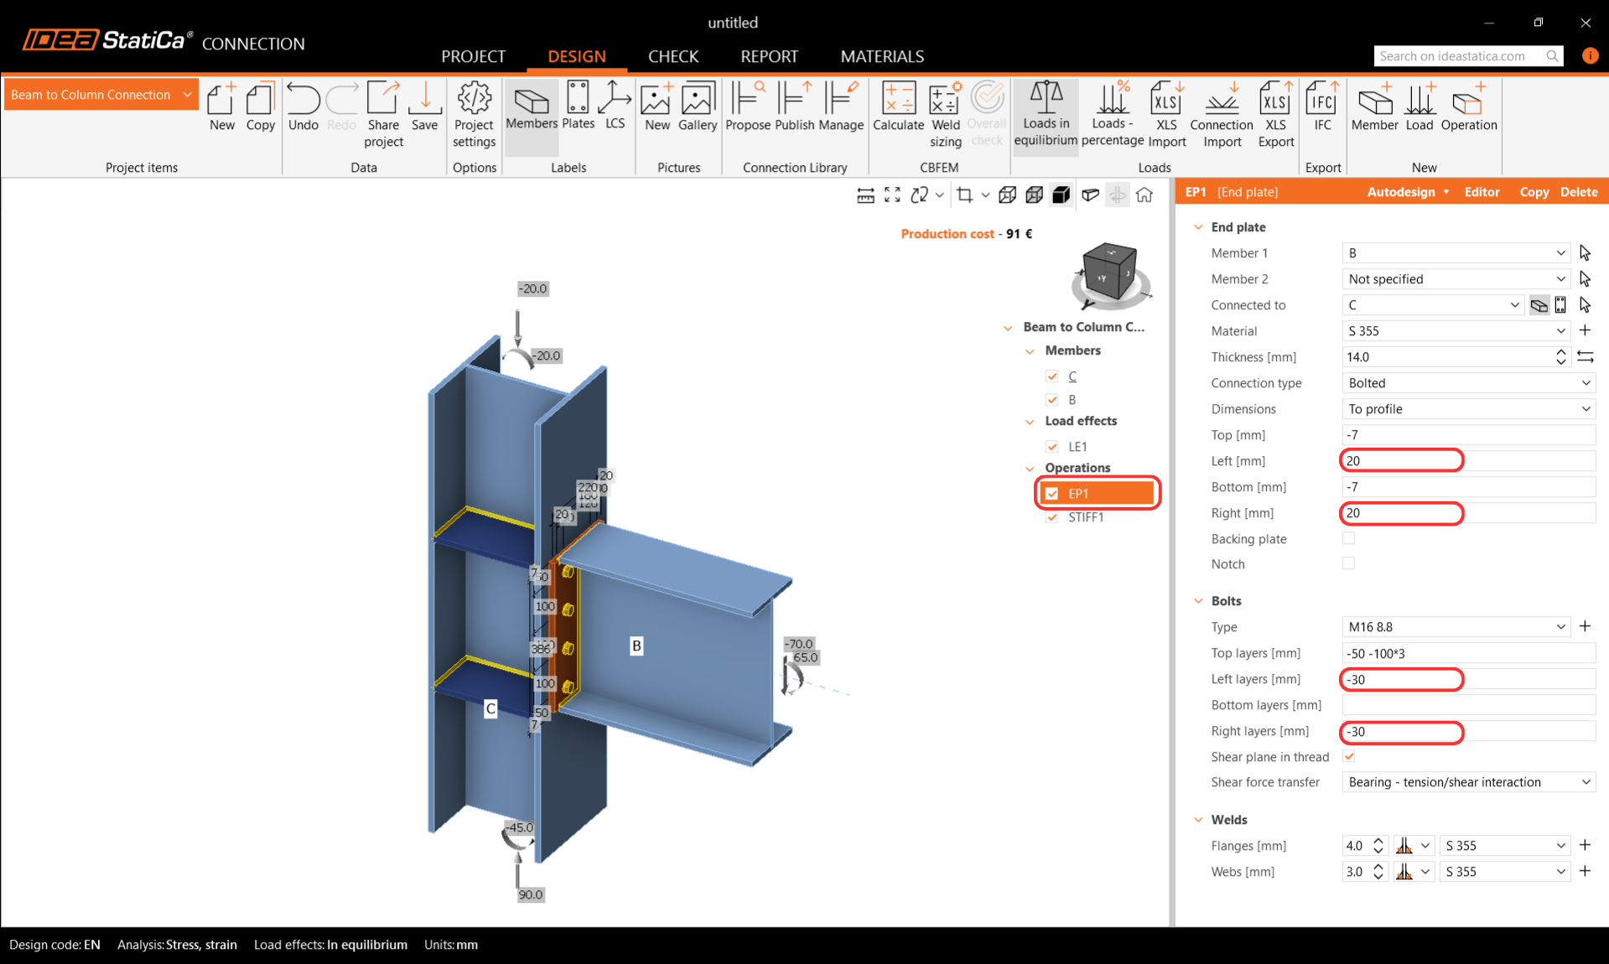Switch to the CHECK tab

(673, 56)
